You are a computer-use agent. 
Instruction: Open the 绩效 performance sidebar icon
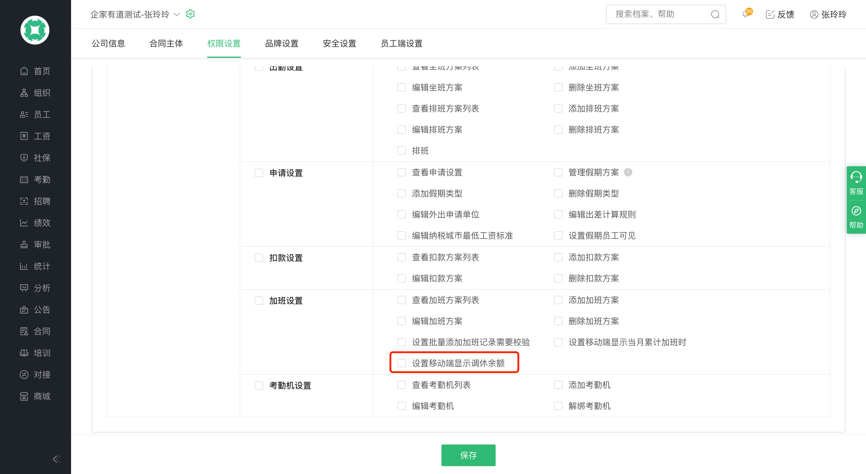click(x=24, y=223)
